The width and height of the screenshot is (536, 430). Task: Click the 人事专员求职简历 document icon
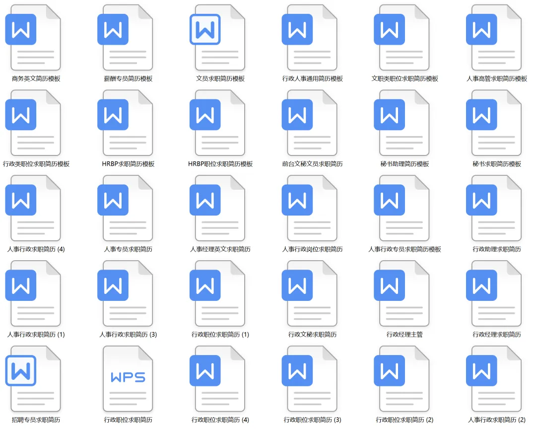tap(125, 208)
